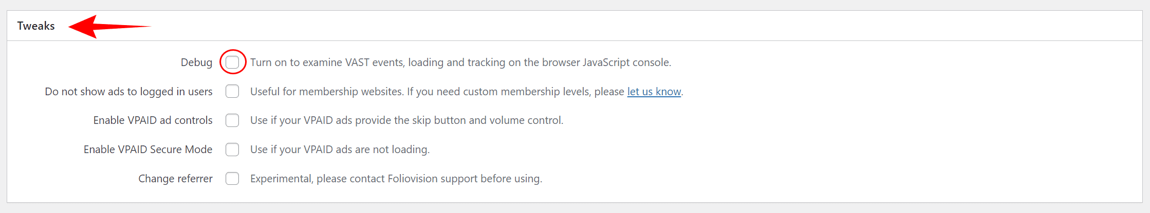1150x213 pixels.
Task: Click the 'Do not show ads to logged in users' label
Action: coord(128,92)
